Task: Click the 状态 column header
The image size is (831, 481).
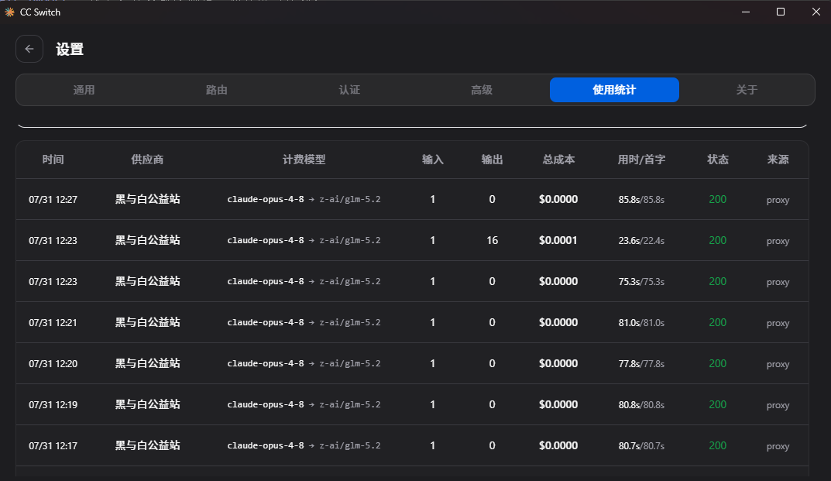Action: 718,160
